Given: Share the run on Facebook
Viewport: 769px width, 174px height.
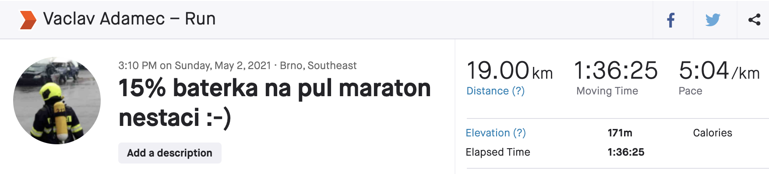Looking at the screenshot, I should point(671,20).
